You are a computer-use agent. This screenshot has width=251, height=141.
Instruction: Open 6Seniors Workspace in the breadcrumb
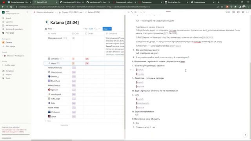click(x=43, y=12)
